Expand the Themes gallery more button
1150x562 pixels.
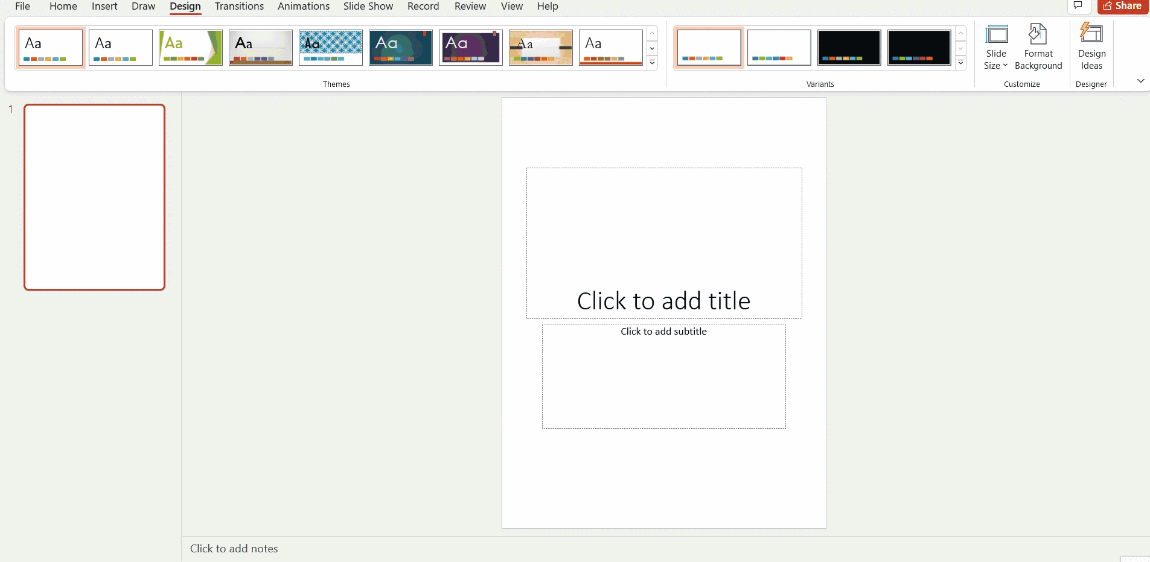point(653,63)
